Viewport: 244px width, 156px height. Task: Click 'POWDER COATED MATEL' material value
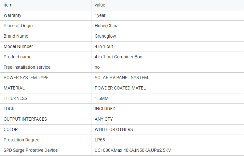[x=120, y=88]
